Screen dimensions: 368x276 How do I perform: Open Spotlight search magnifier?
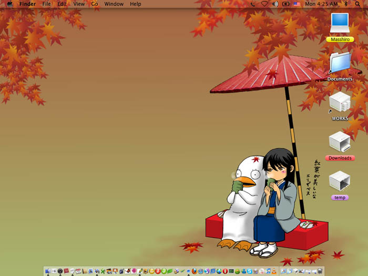point(357,4)
